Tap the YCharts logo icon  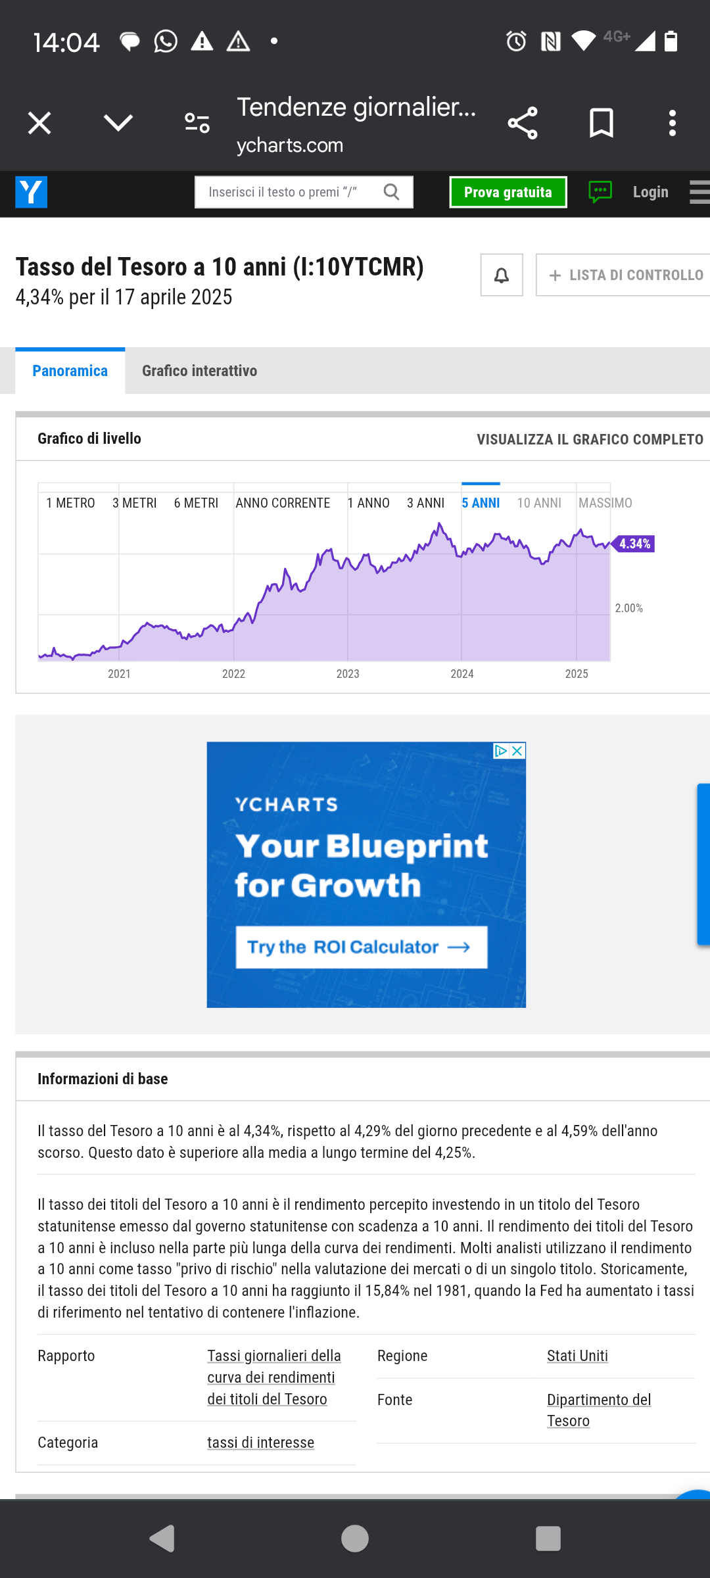coord(31,192)
